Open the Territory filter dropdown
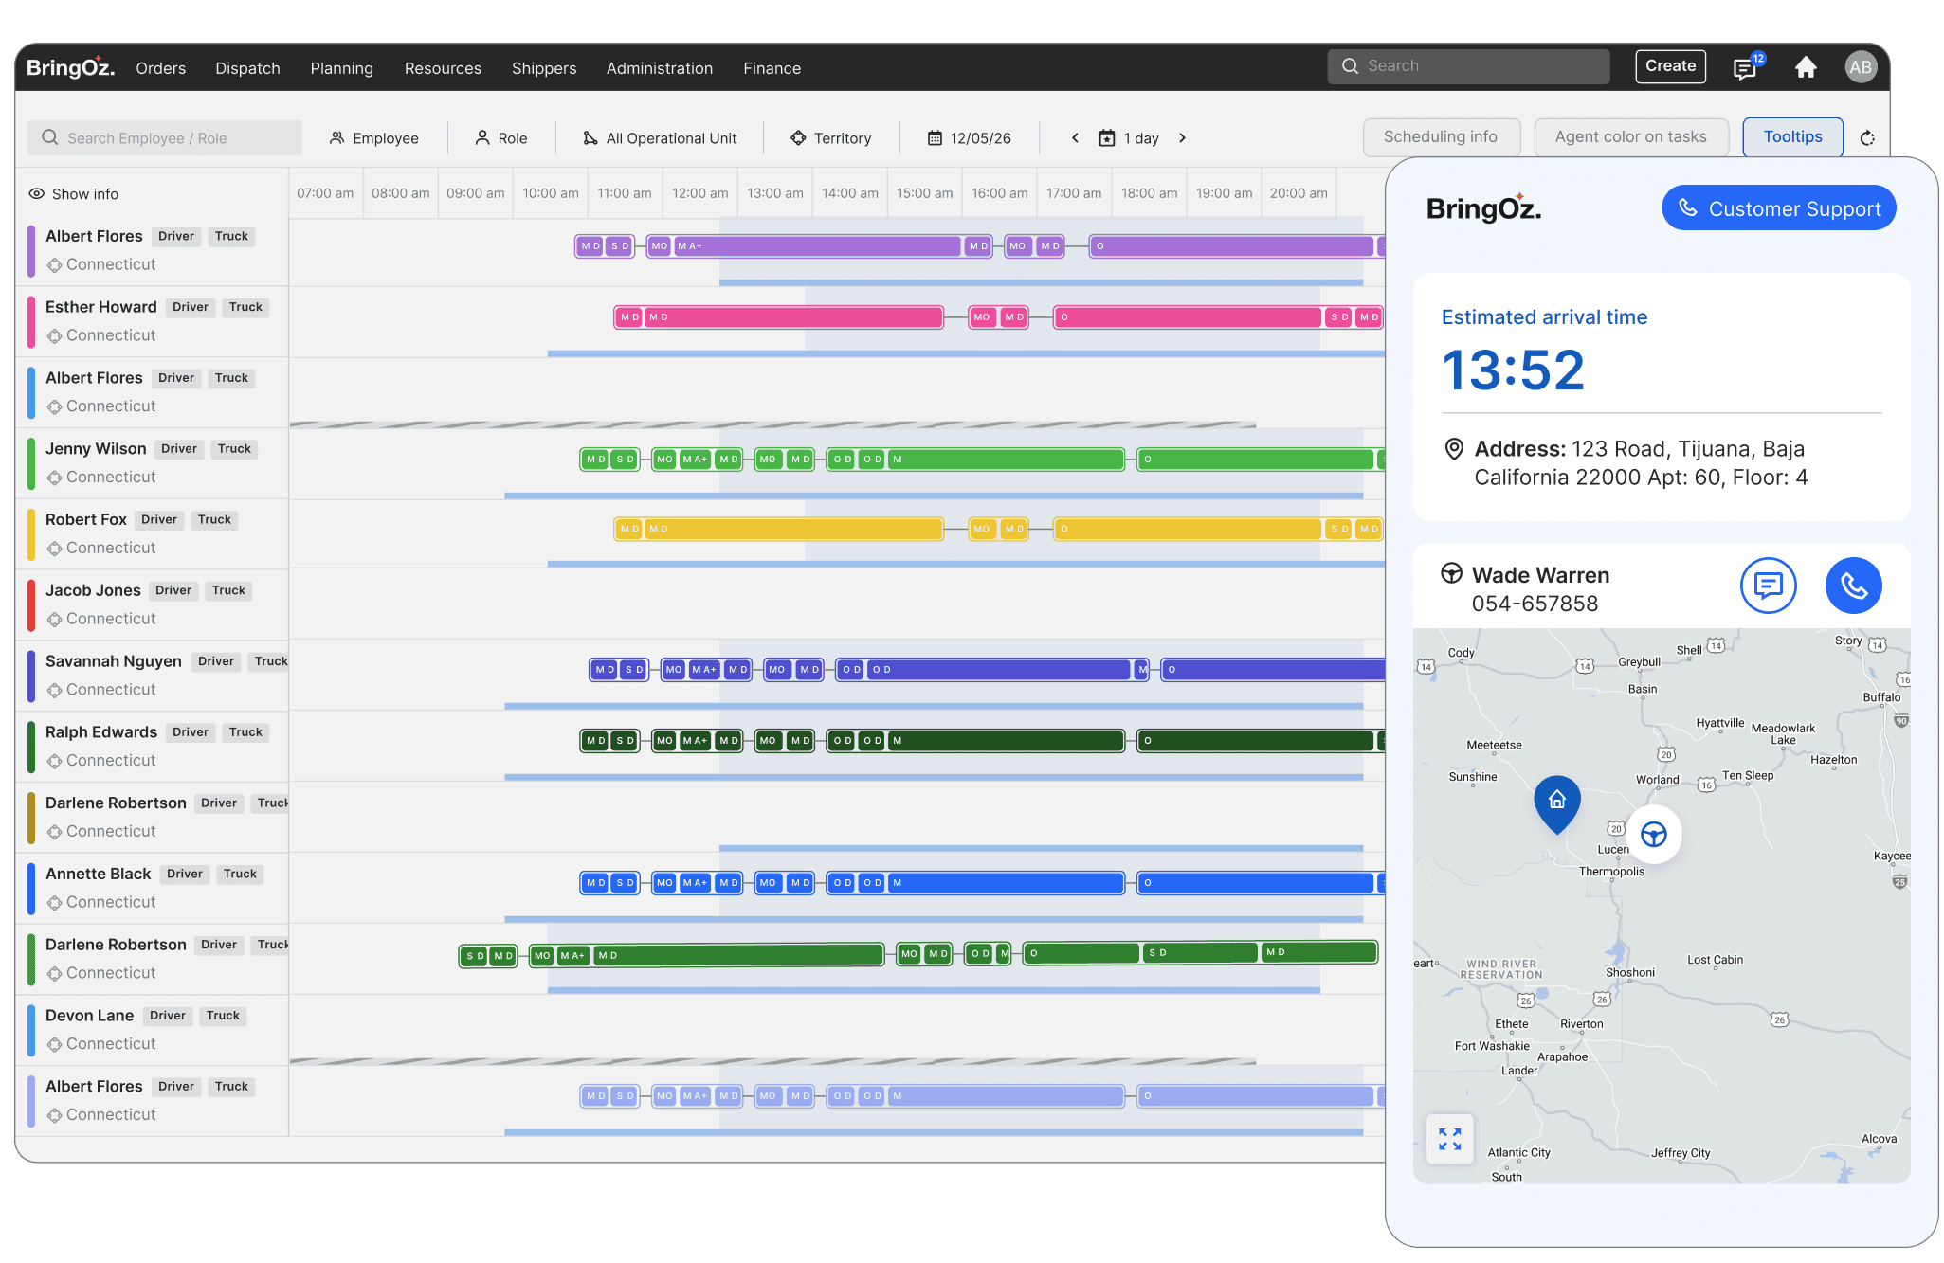Image resolution: width=1944 pixels, height=1263 pixels. (x=831, y=138)
